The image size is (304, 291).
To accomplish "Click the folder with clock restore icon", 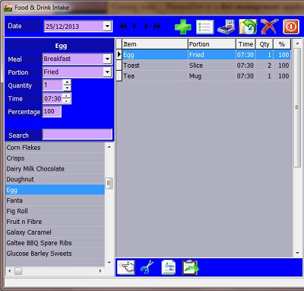I will point(248,27).
